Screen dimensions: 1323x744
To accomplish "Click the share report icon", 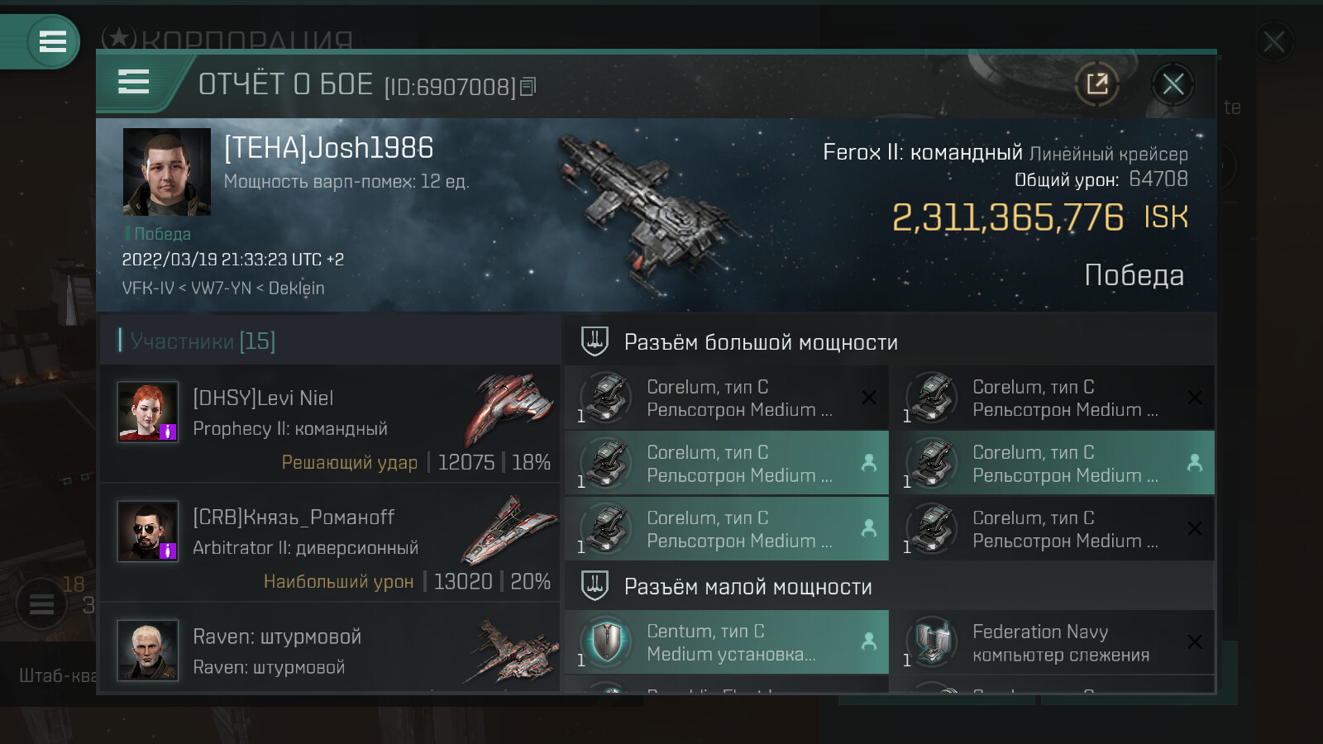I will pyautogui.click(x=1097, y=83).
